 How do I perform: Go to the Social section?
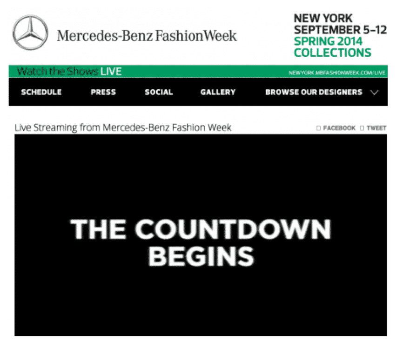[x=159, y=92]
